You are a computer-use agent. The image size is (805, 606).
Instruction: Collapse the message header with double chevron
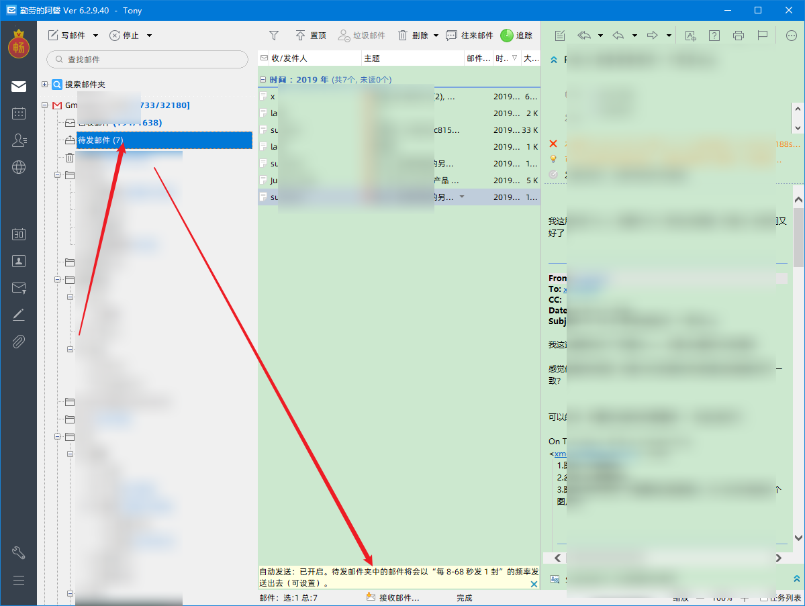[x=554, y=60]
